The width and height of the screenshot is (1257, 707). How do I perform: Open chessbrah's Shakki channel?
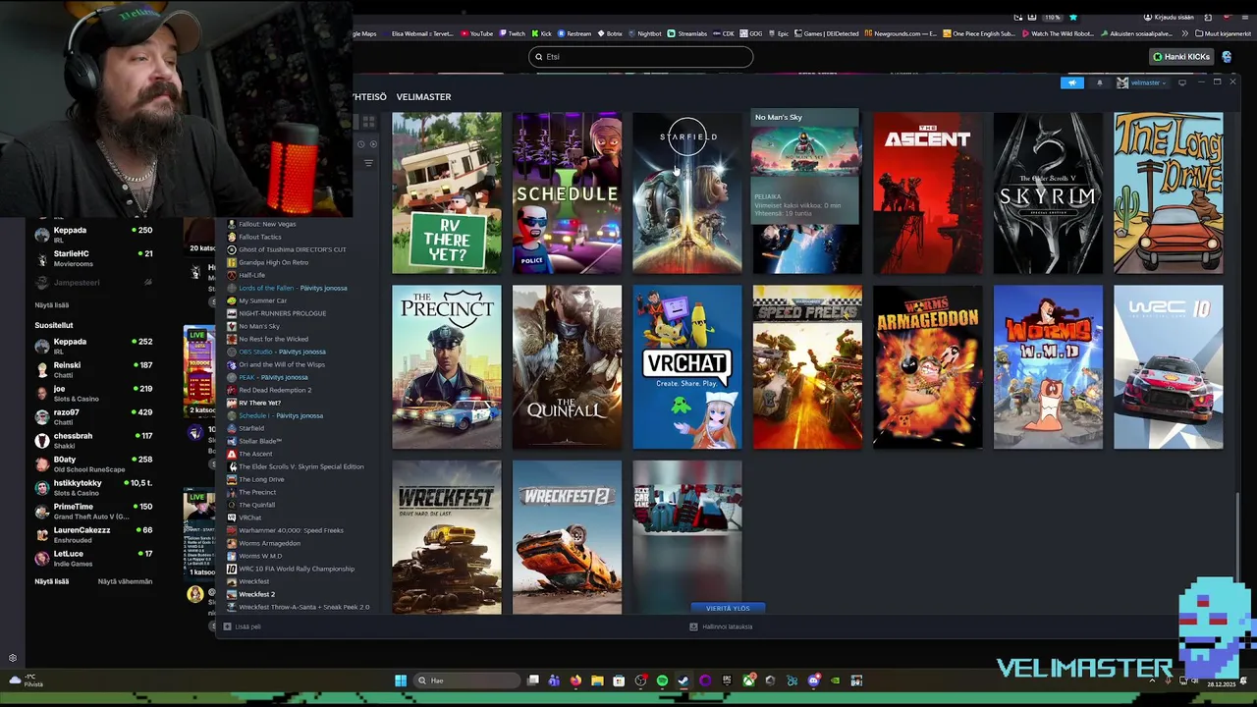coord(92,441)
